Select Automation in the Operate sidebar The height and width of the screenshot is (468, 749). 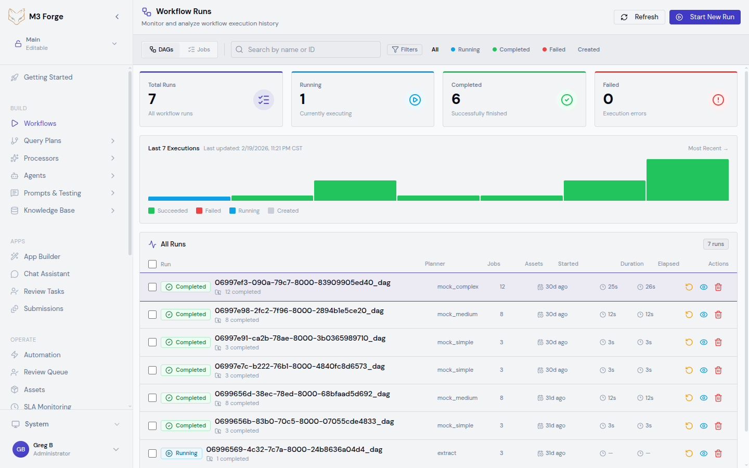[x=41, y=355]
